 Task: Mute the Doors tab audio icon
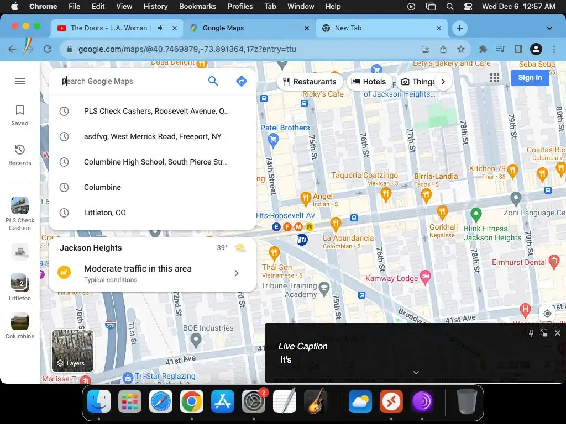(x=161, y=28)
